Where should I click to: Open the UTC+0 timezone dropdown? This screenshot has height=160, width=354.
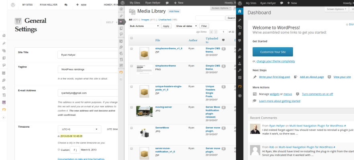coord(79,129)
